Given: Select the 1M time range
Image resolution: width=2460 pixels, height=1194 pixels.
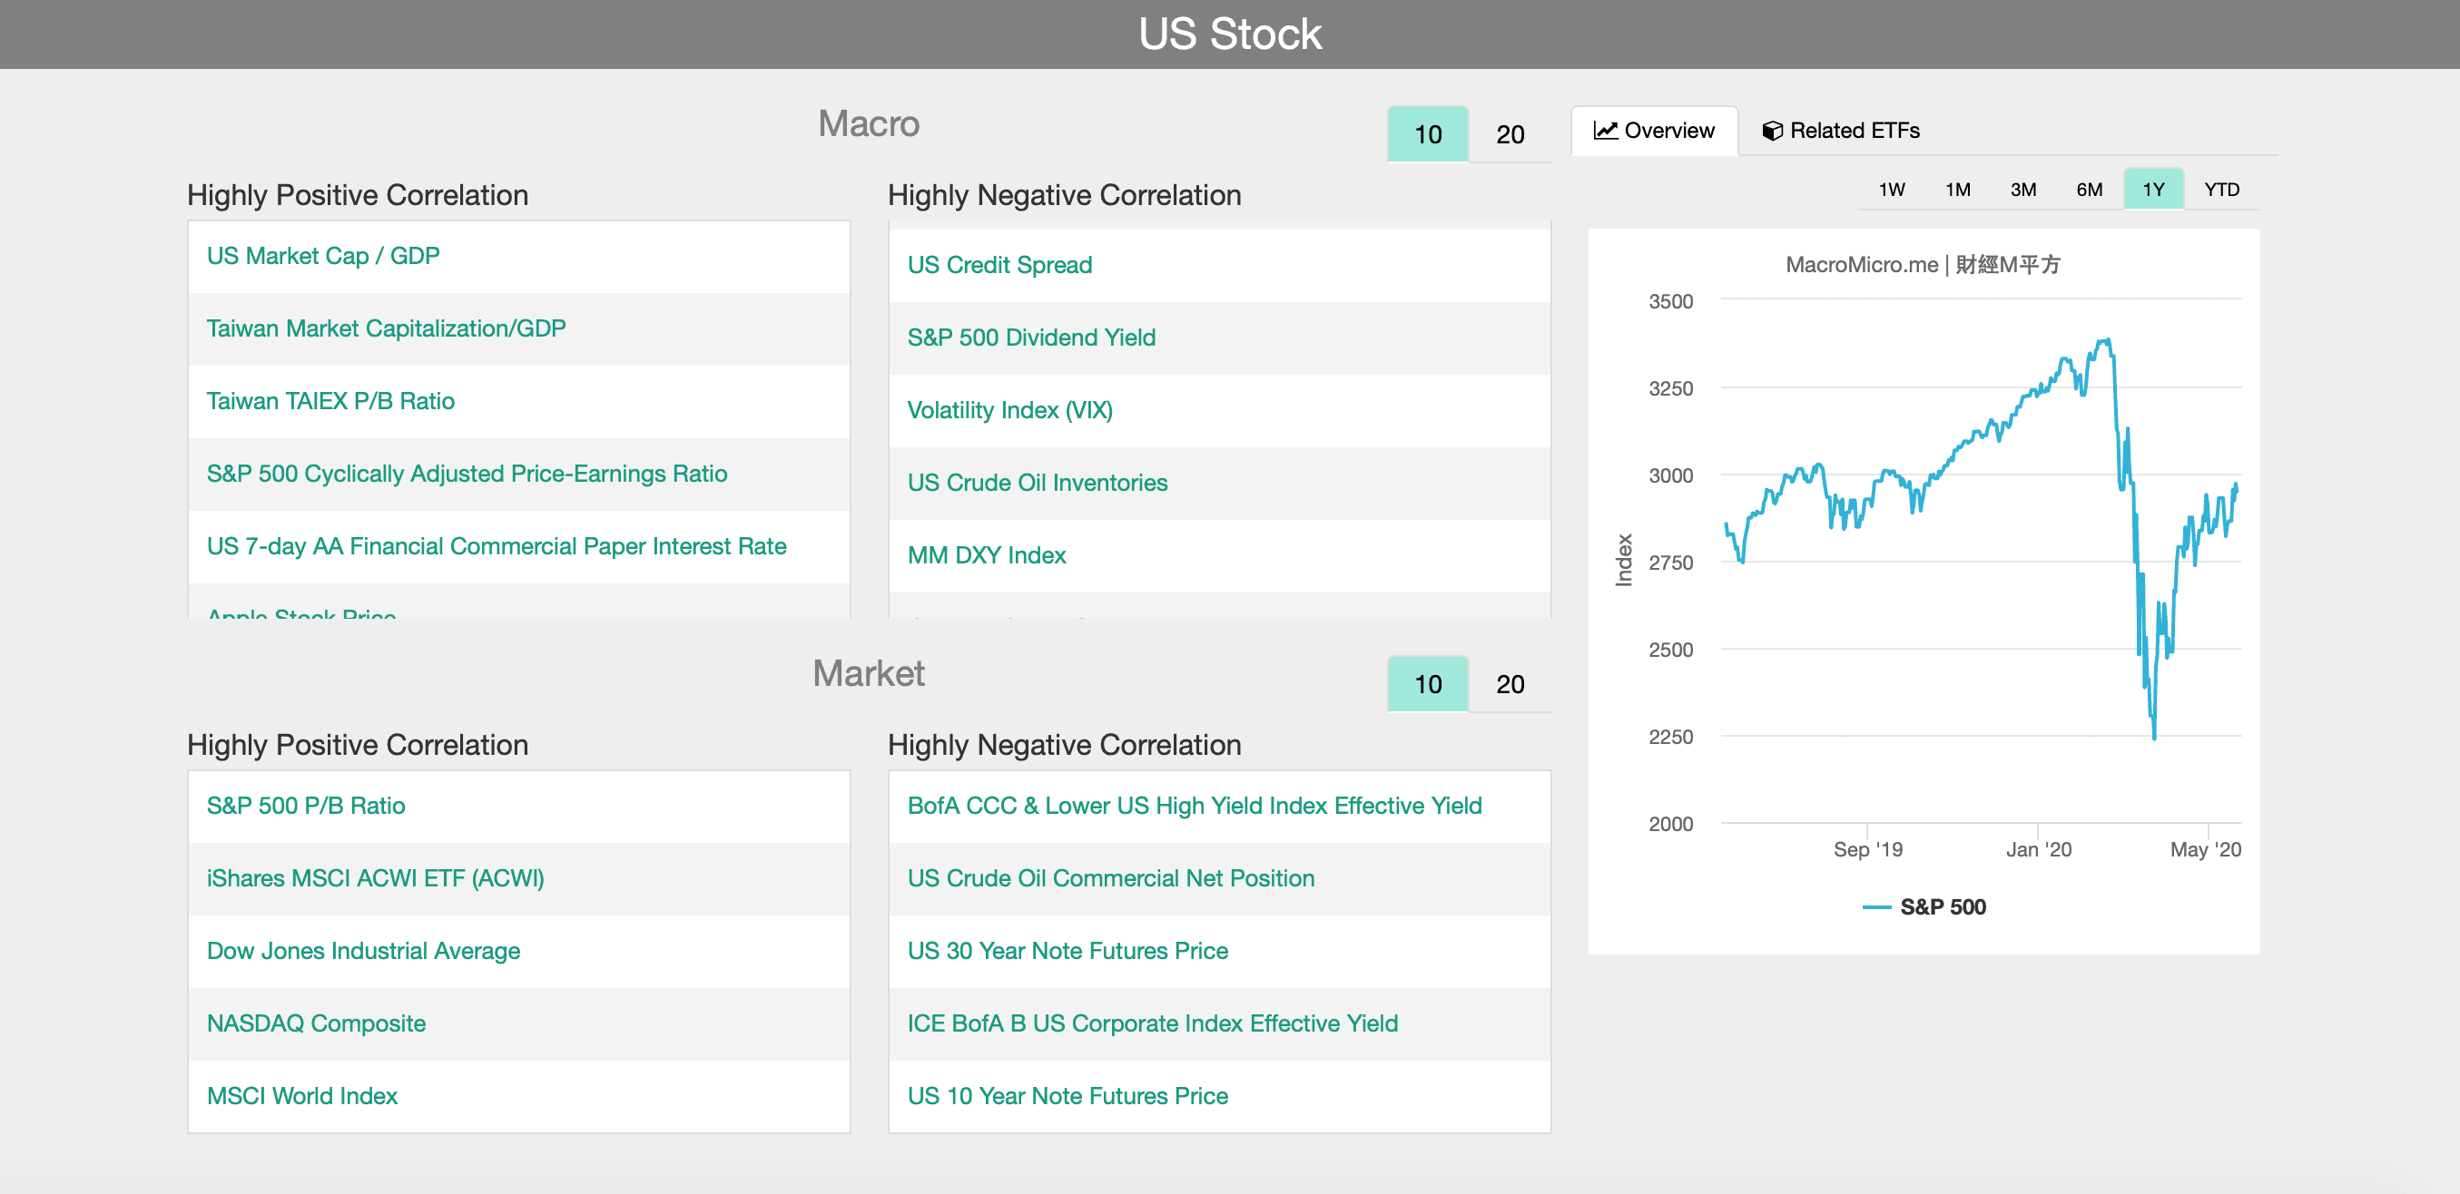Looking at the screenshot, I should pos(1957,189).
